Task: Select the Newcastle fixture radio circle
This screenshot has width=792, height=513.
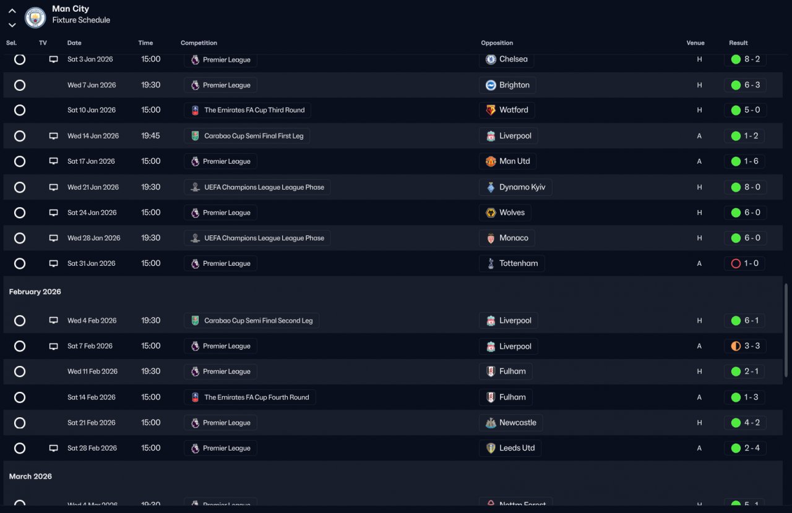Action: pos(20,423)
